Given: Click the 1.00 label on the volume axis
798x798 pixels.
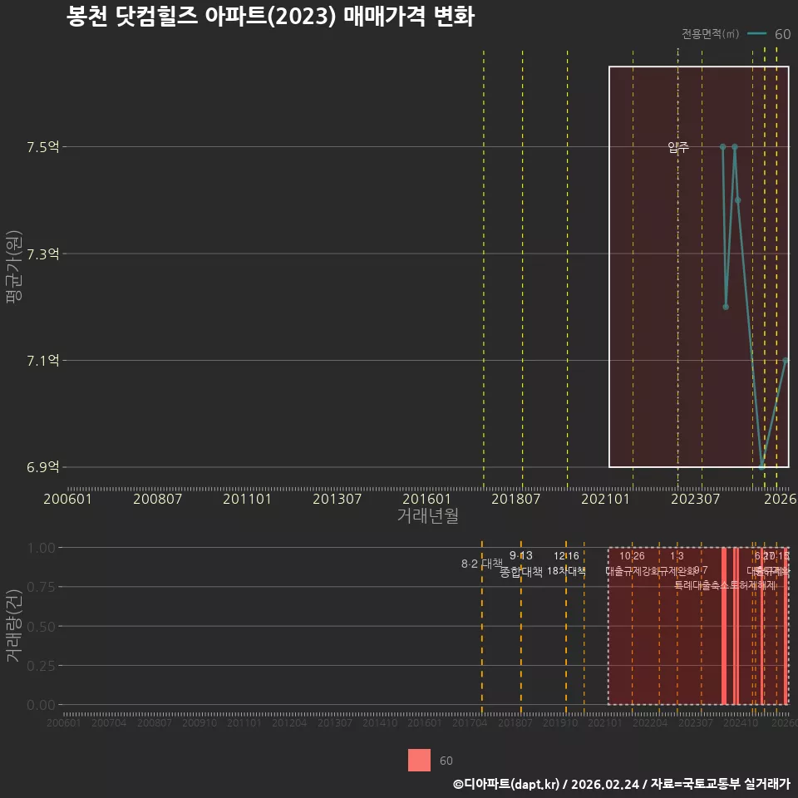Looking at the screenshot, I should coord(41,548).
